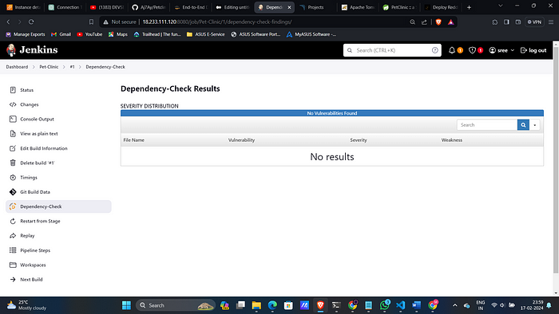Switch to the PetClinic browser tab
This screenshot has height=314, width=559.
[x=399, y=7]
